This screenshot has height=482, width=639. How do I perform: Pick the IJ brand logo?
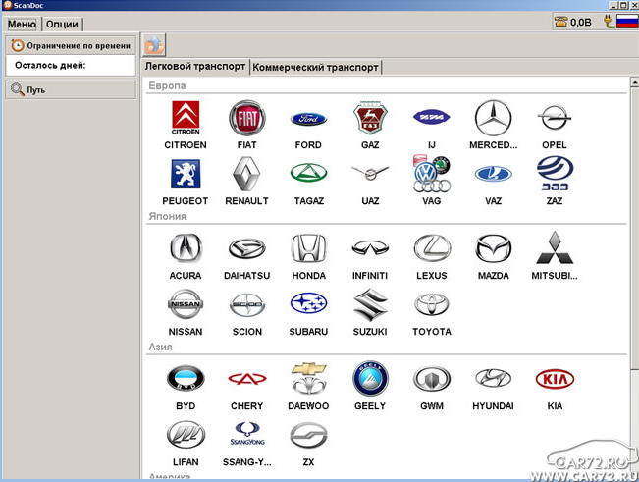pos(432,118)
